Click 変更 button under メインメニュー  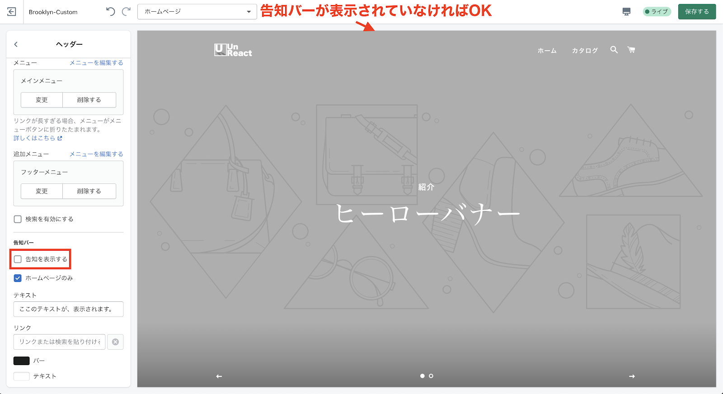tap(42, 100)
